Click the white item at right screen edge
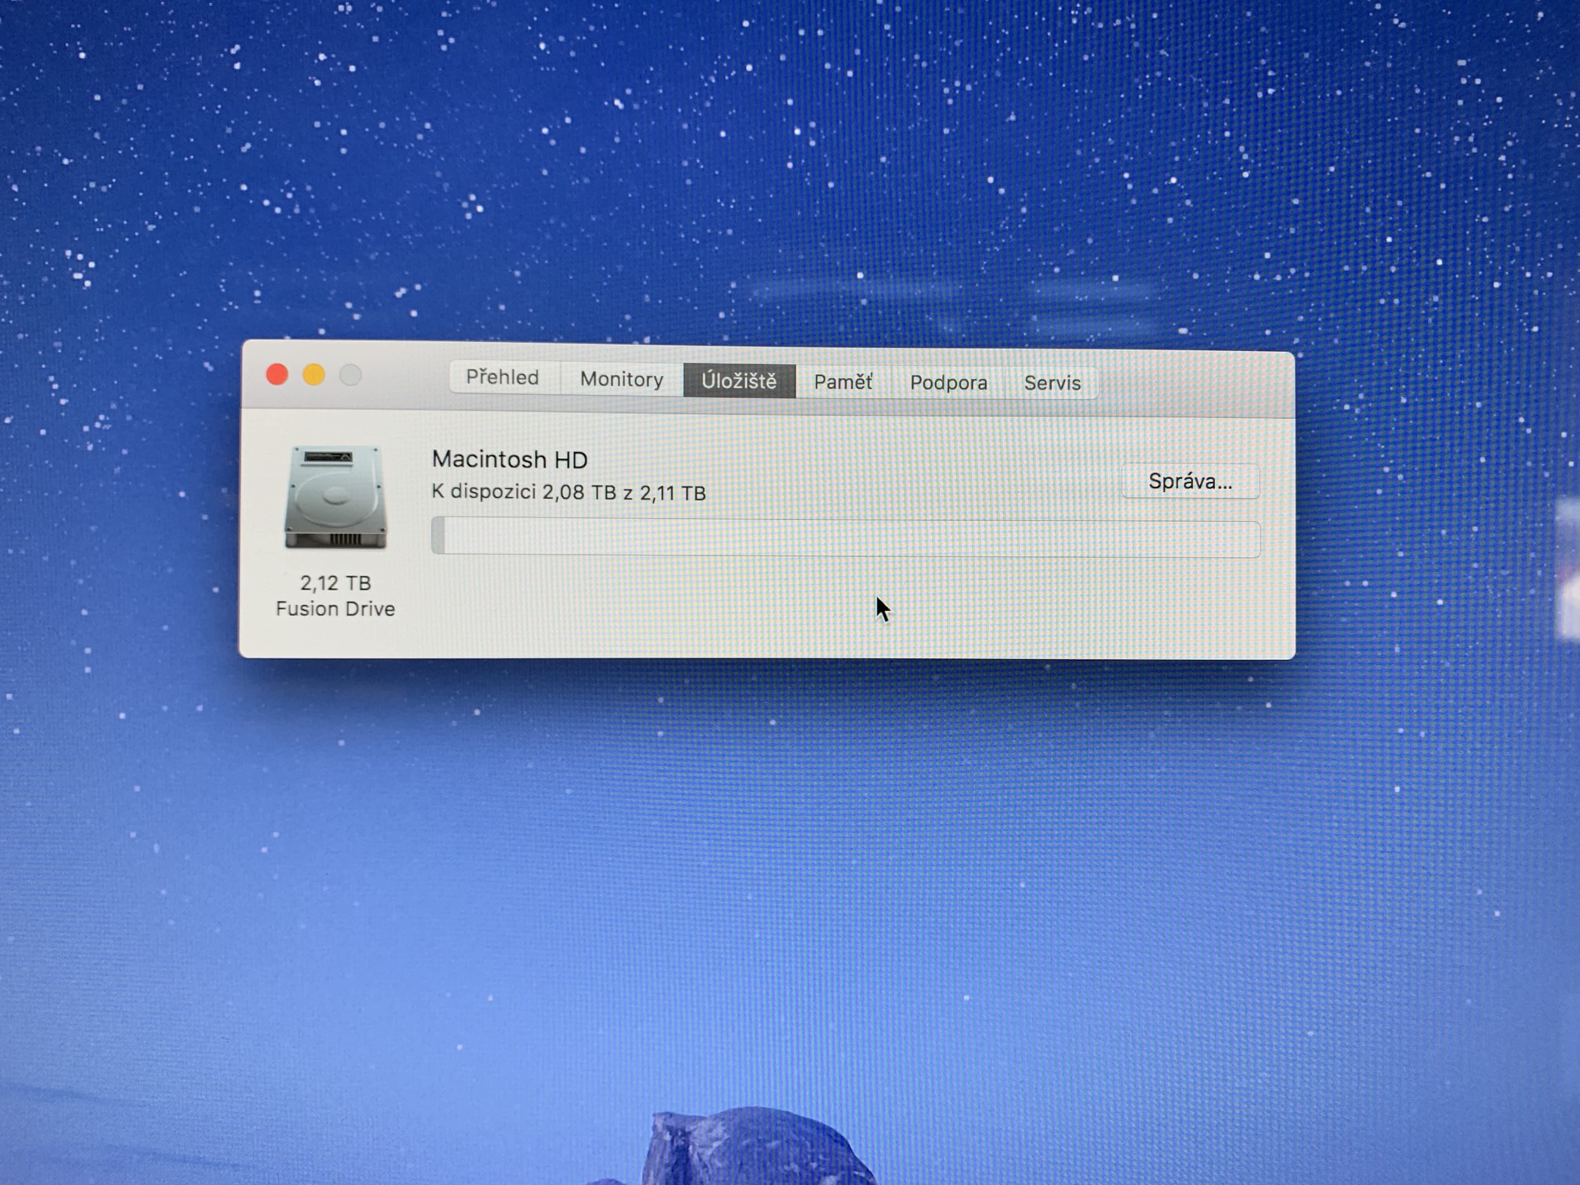Image resolution: width=1580 pixels, height=1185 pixels. pyautogui.click(x=1570, y=568)
